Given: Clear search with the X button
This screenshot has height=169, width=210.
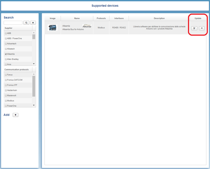Looking at the screenshot, I should [33, 23].
